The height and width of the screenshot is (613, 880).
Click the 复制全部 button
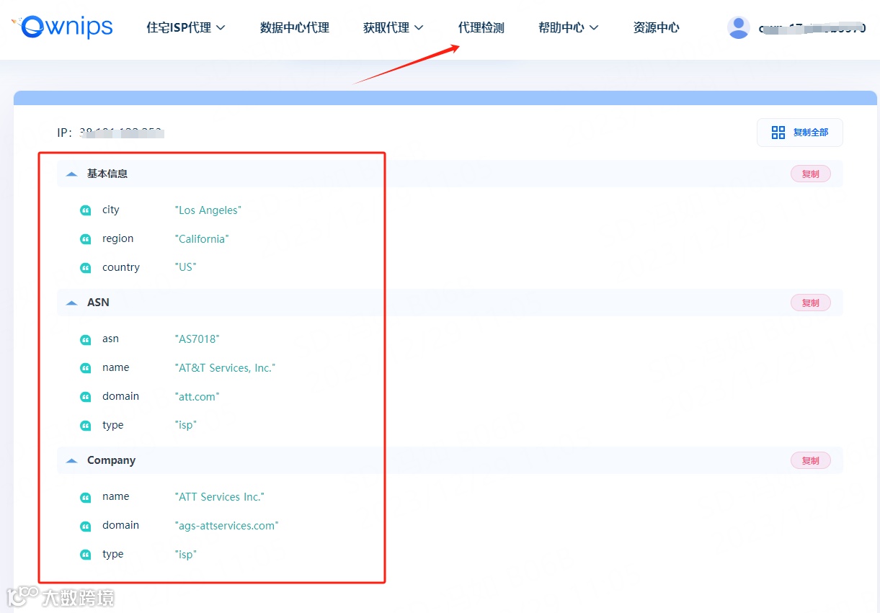pyautogui.click(x=799, y=133)
